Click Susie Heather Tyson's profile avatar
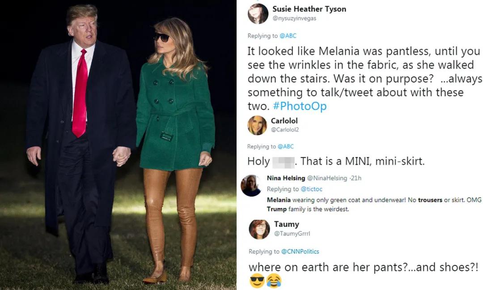Screen dimensions: 483x290 [x=258, y=13]
